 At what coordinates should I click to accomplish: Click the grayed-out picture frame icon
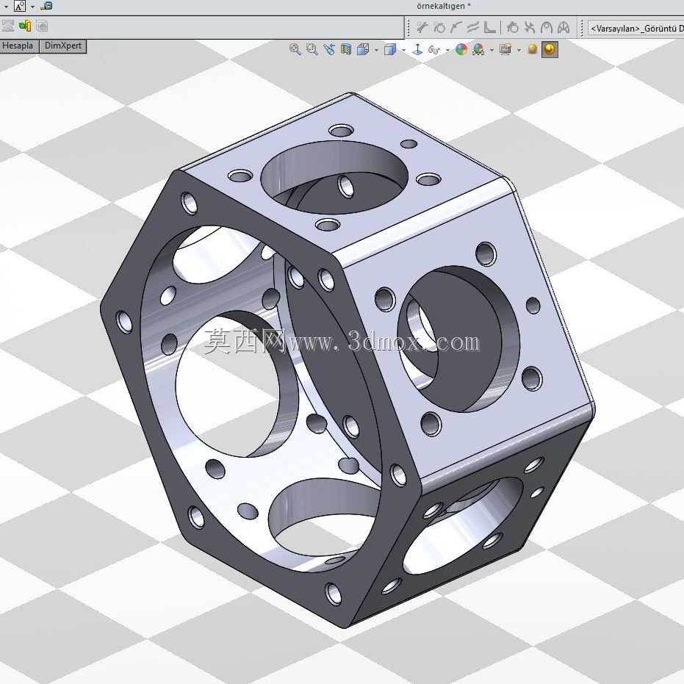tap(8, 26)
